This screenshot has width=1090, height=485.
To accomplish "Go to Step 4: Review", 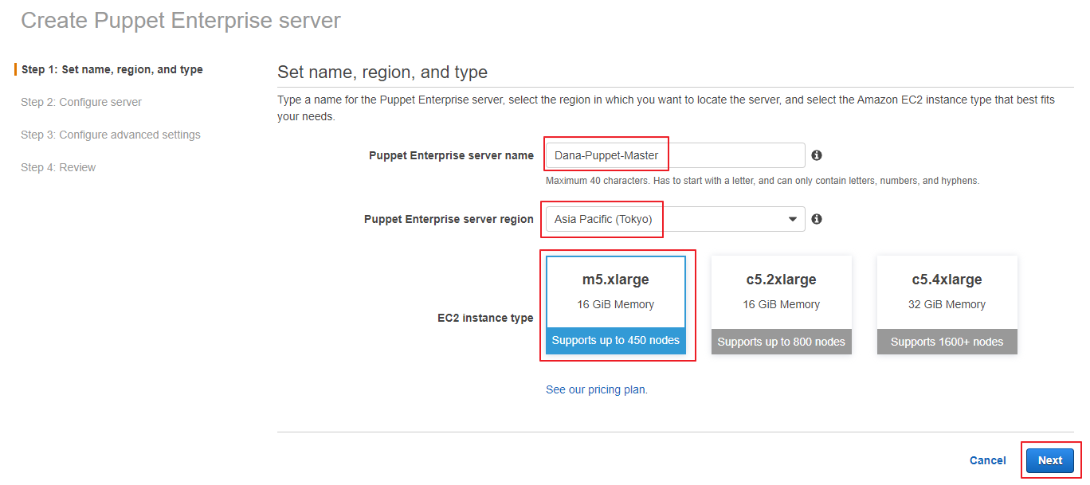I will tap(58, 167).
